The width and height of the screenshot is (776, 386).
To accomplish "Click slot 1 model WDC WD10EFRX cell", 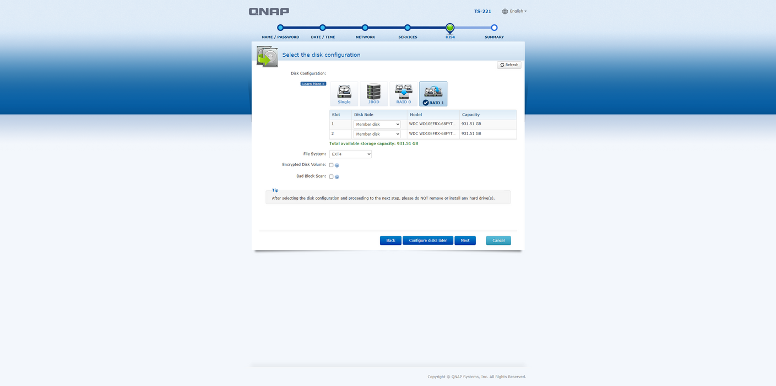I will click(x=433, y=124).
